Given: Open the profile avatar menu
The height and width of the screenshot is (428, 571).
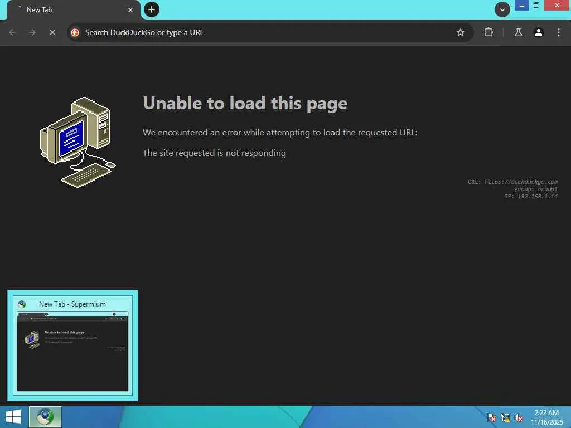Looking at the screenshot, I should [x=538, y=32].
